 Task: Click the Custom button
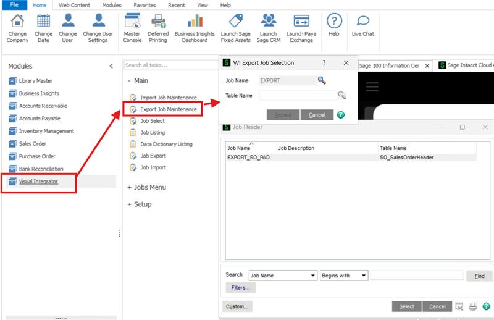click(x=237, y=306)
